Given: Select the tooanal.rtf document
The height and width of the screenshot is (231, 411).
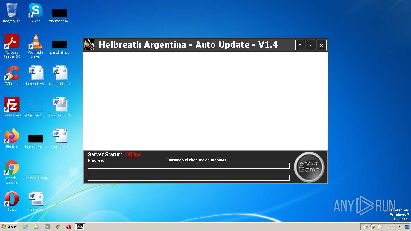Looking at the screenshot, I should click(60, 139).
